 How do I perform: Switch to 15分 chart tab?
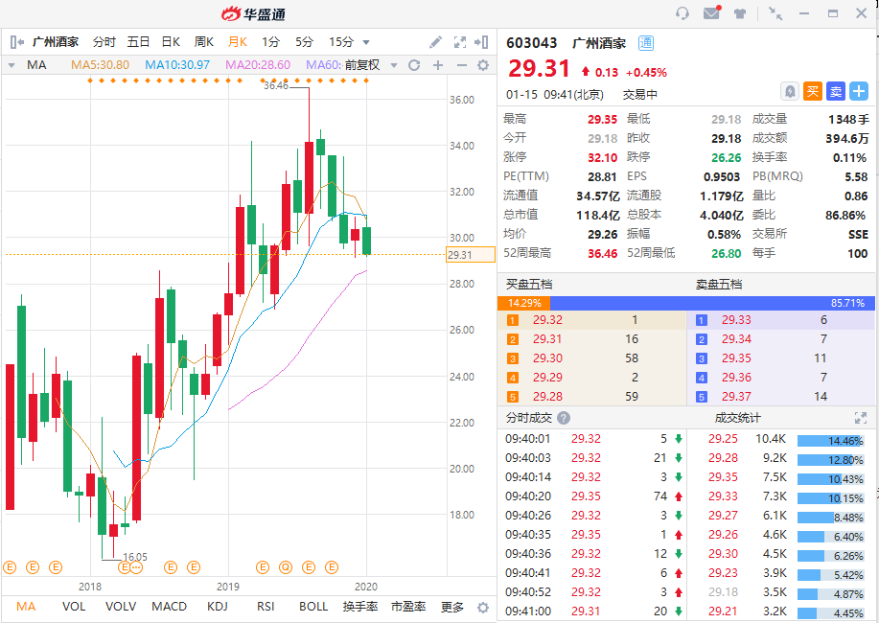click(x=341, y=42)
